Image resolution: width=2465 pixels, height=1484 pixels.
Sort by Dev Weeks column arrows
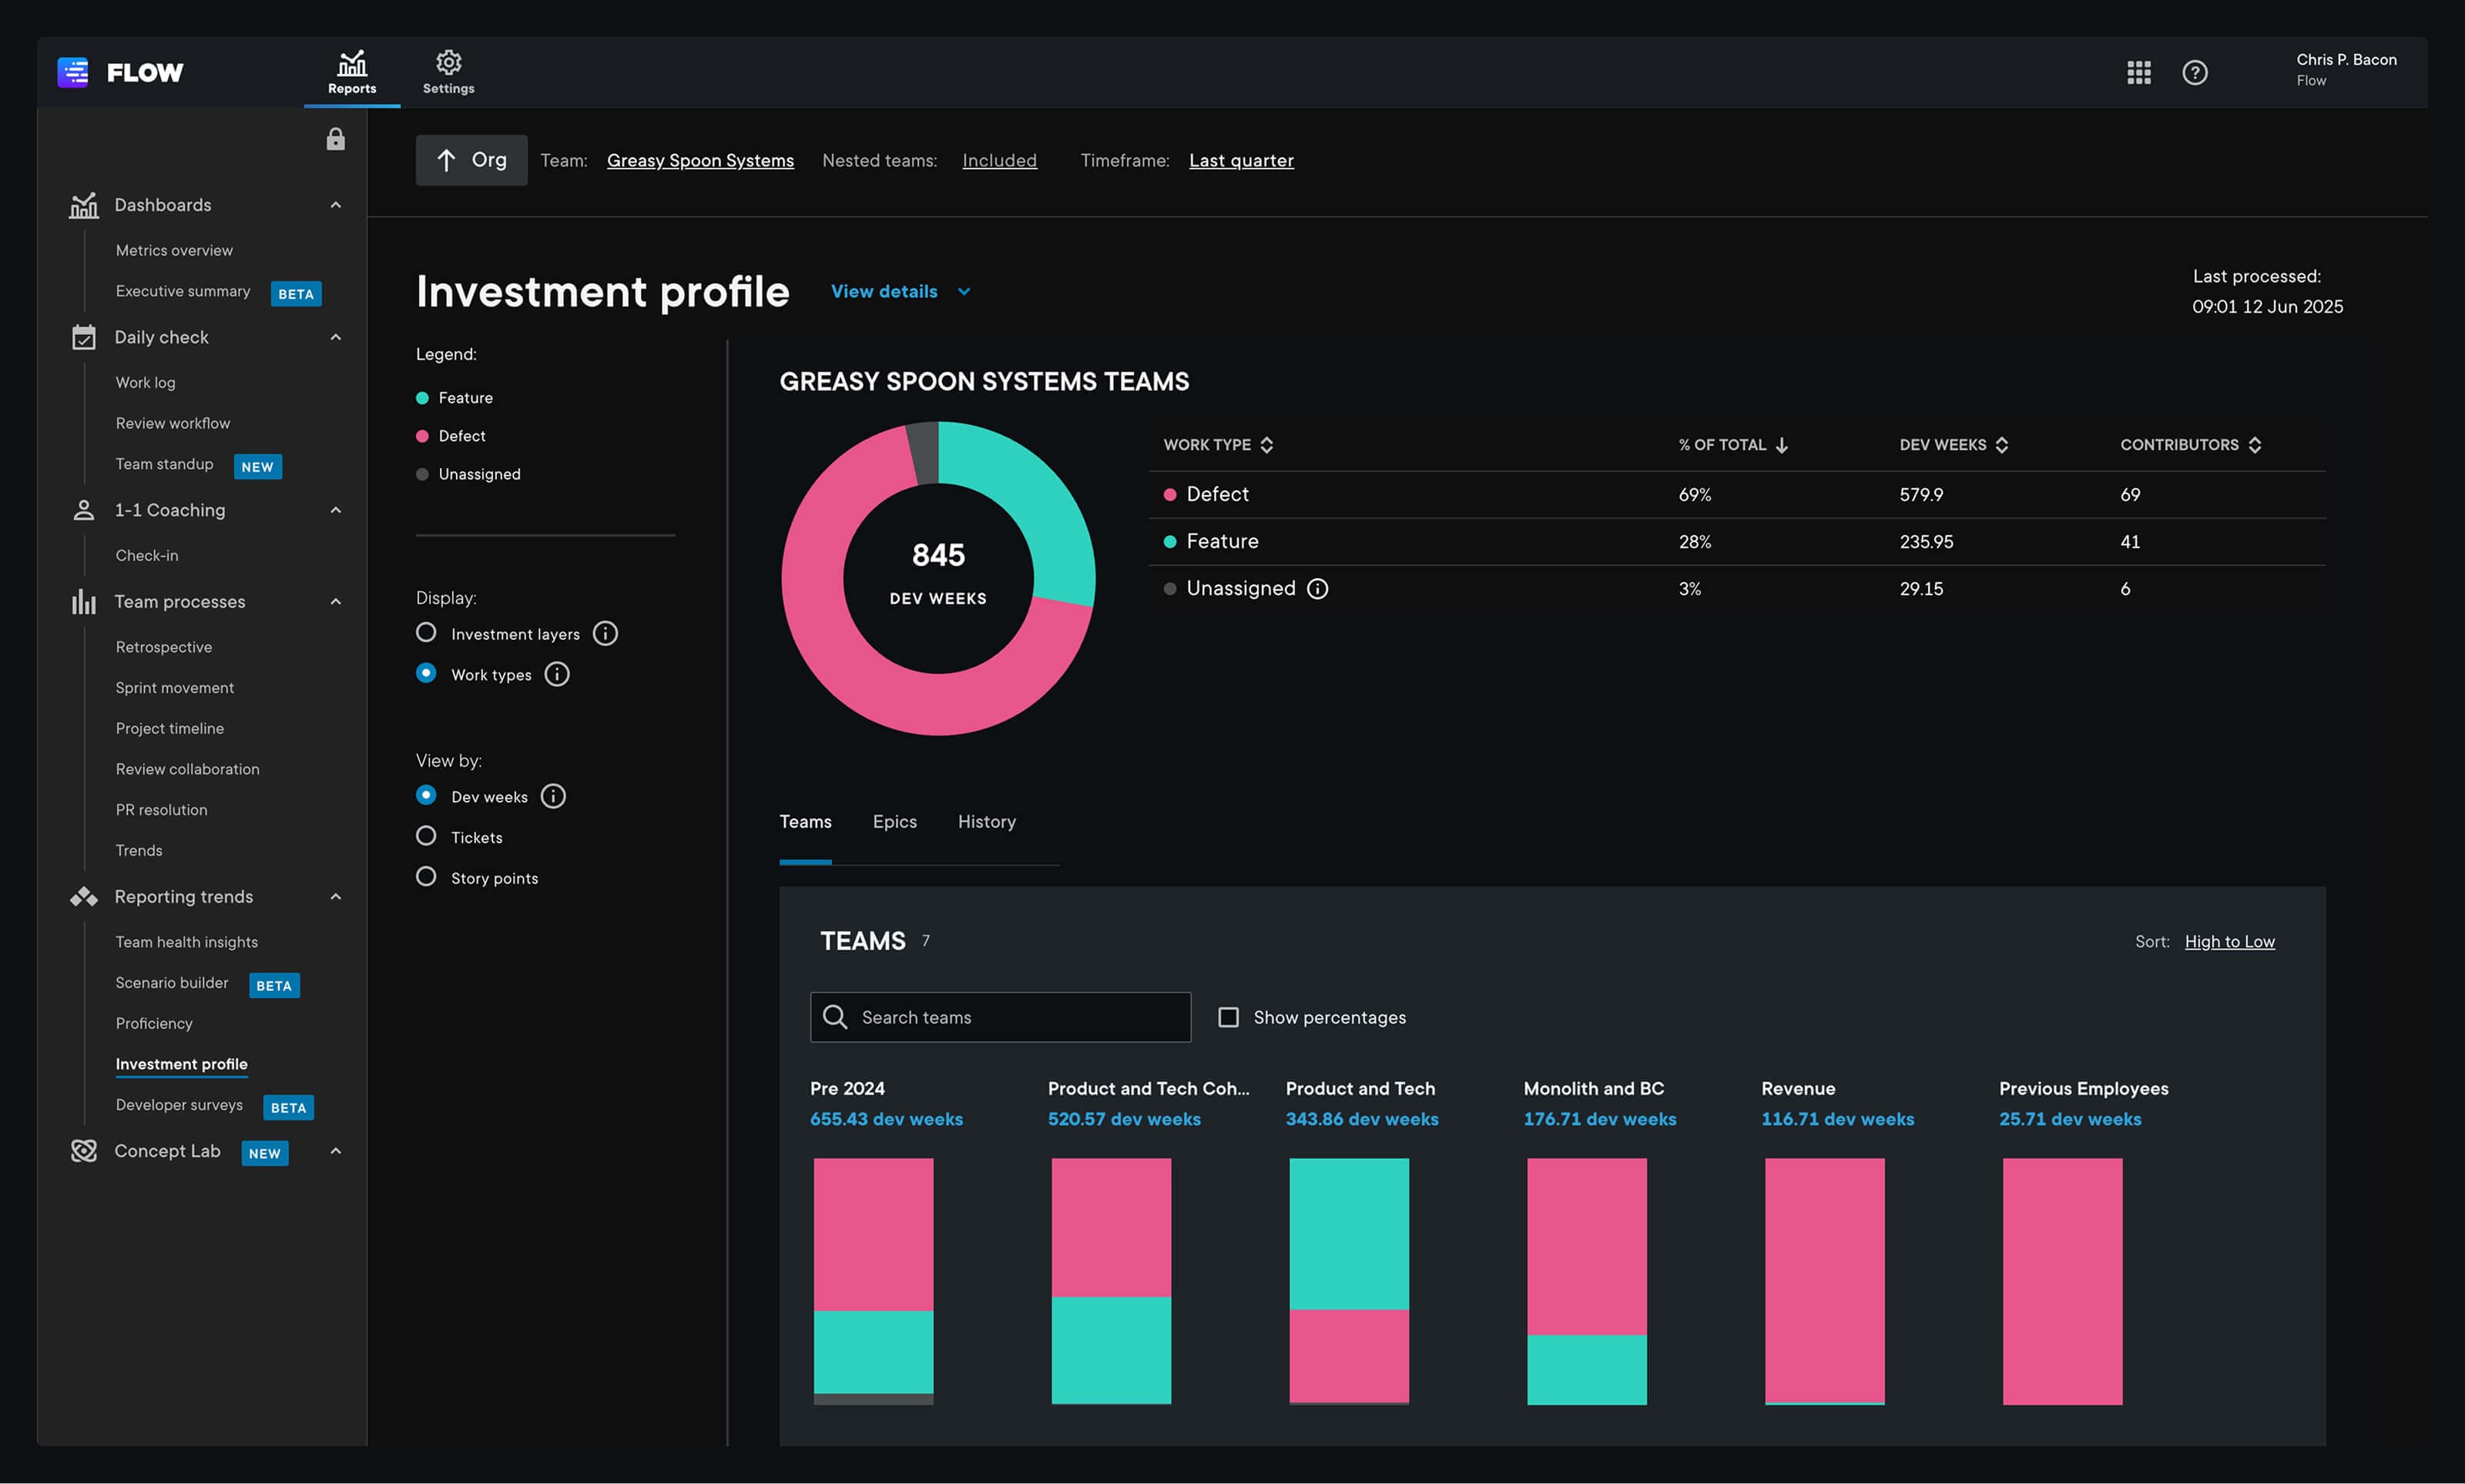coord(2001,445)
